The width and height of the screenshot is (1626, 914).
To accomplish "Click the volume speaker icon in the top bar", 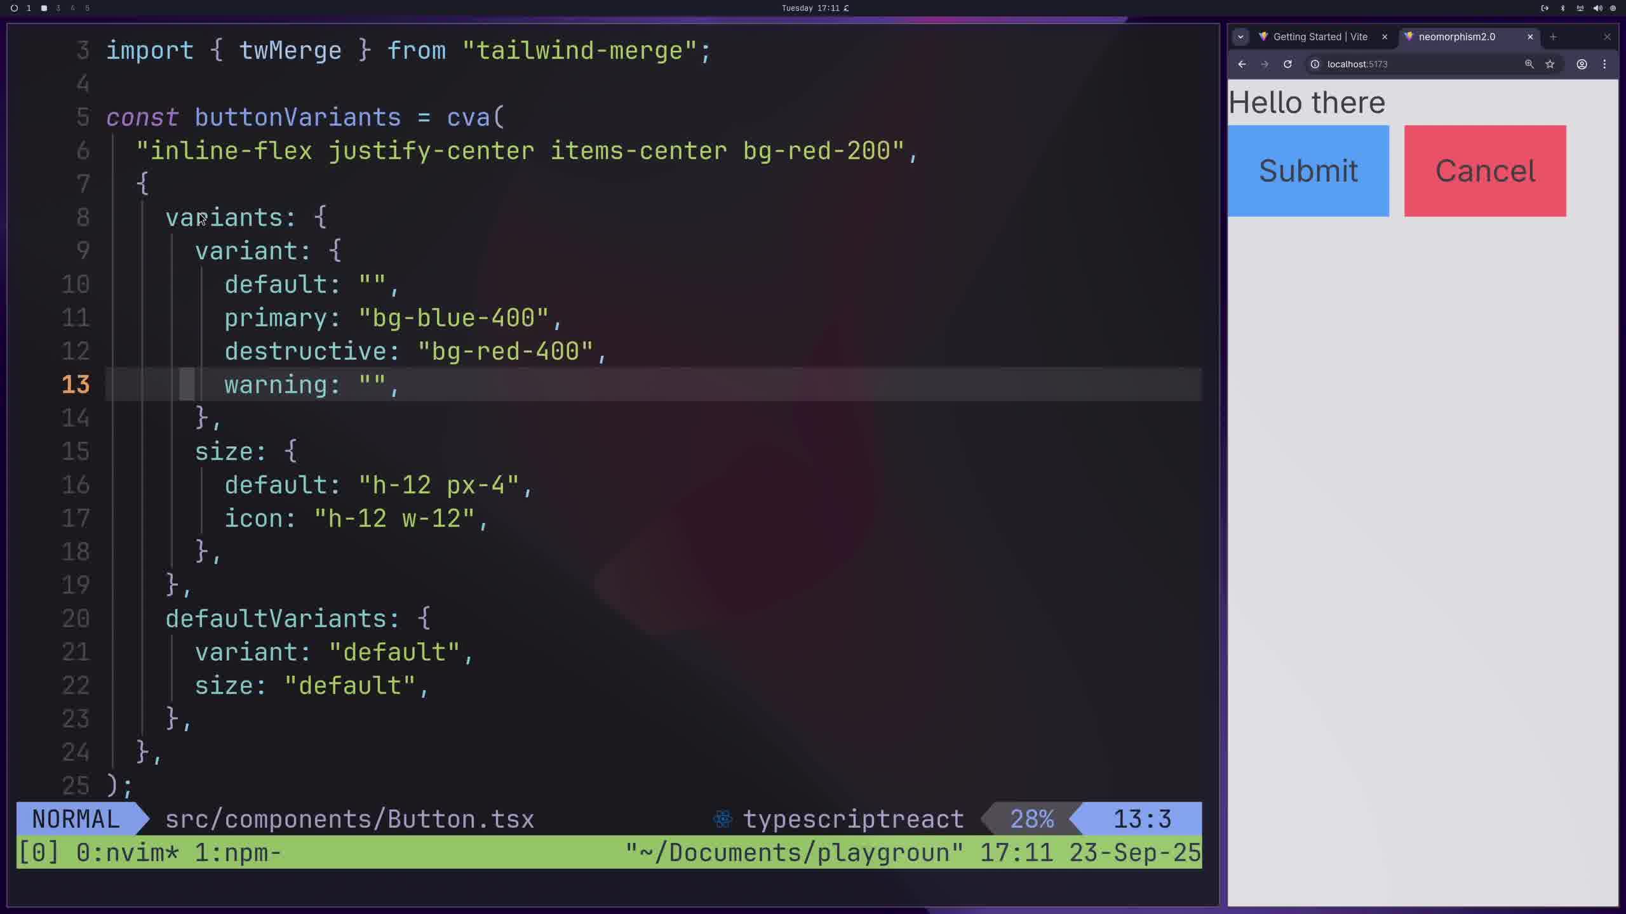I will 1597,8.
